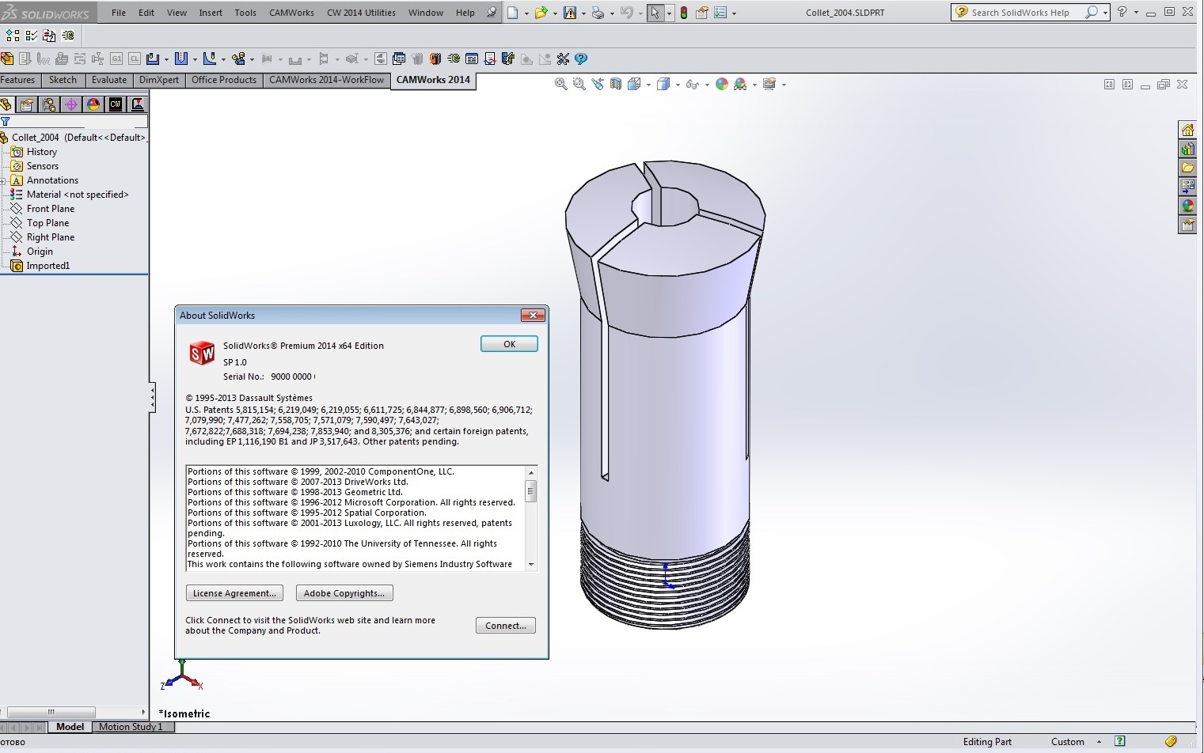1204x753 pixels.
Task: Expand the Annotations tree node
Action: 3,181
